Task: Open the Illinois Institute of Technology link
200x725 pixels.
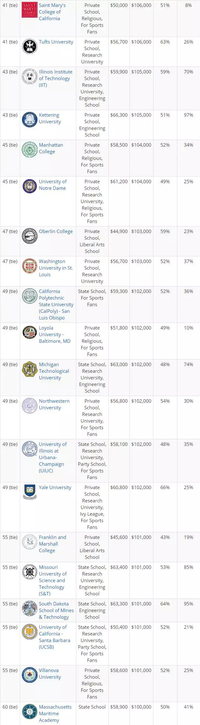Action: (x=54, y=79)
